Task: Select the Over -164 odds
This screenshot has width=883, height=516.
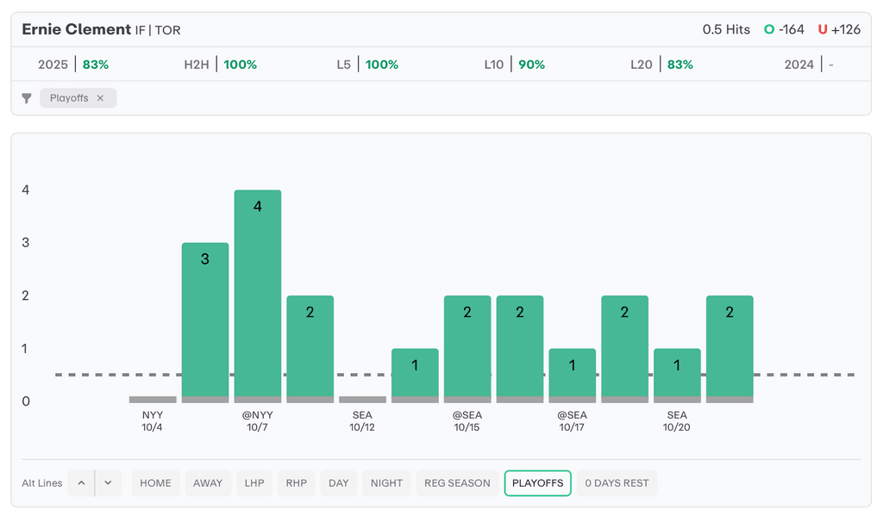Action: pyautogui.click(x=784, y=29)
